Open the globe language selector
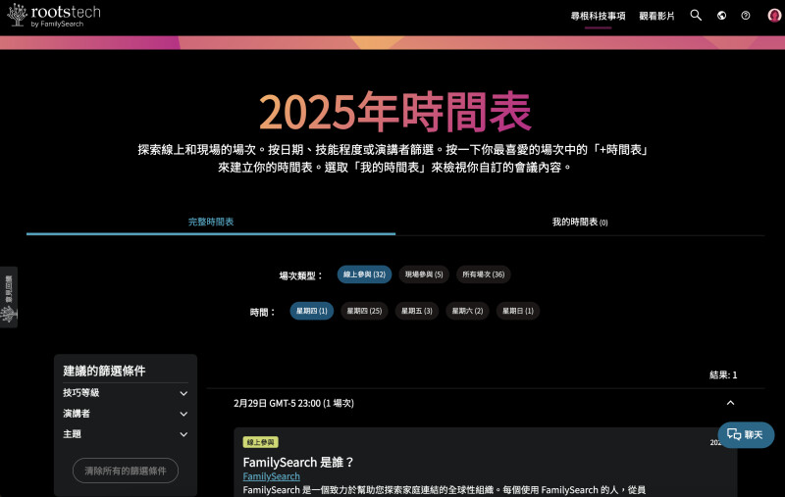Viewport: 785px width, 497px height. pyautogui.click(x=721, y=16)
